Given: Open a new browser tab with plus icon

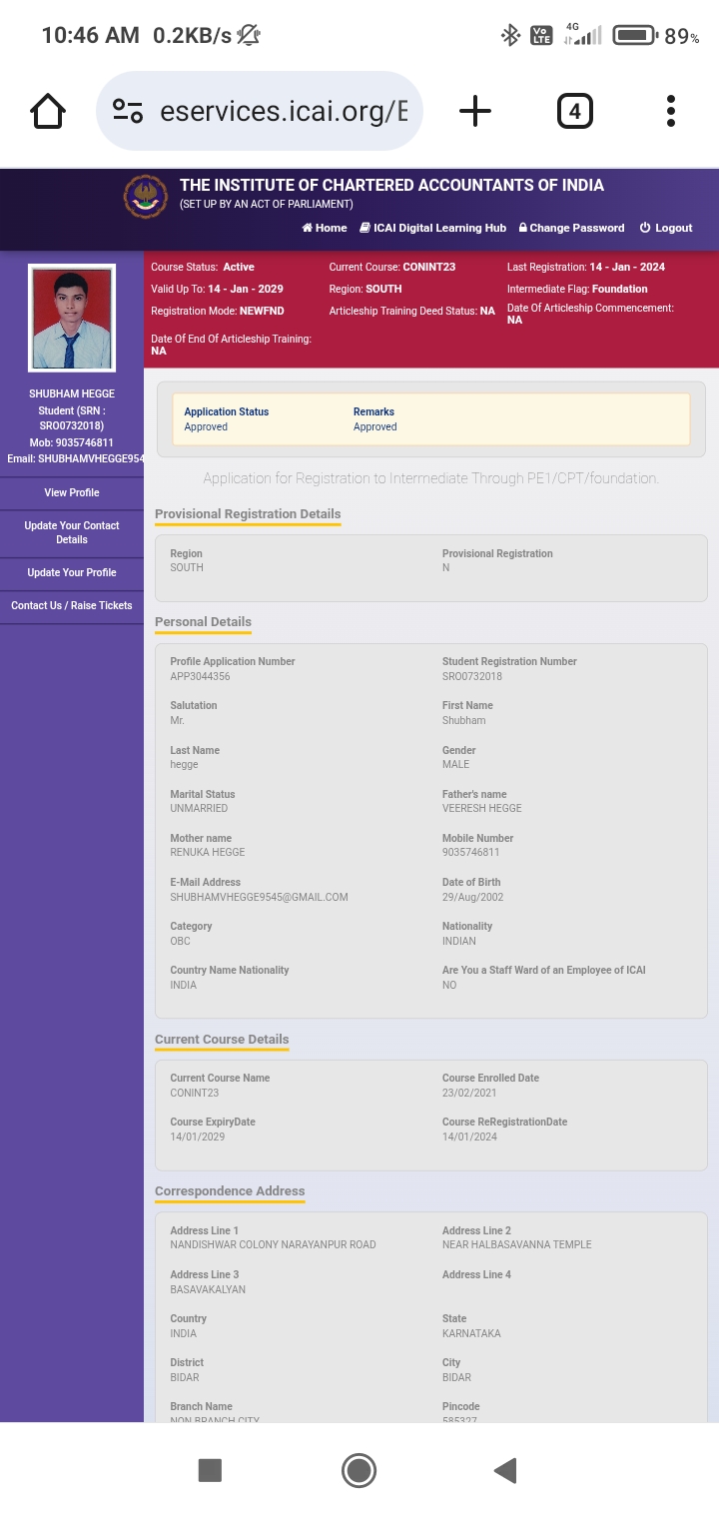Looking at the screenshot, I should (474, 111).
